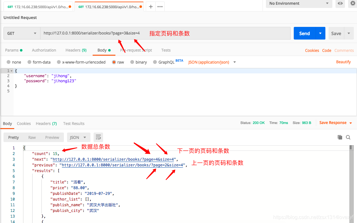Click the "username": "jihong" line

pos(47,76)
